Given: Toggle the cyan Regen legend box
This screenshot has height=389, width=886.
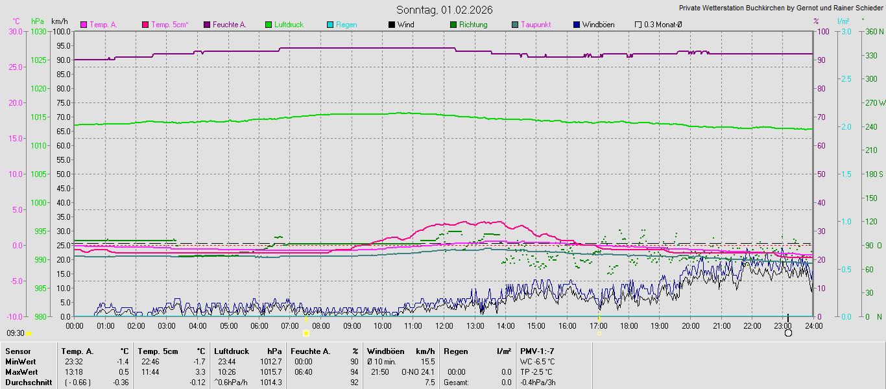Looking at the screenshot, I should point(330,25).
